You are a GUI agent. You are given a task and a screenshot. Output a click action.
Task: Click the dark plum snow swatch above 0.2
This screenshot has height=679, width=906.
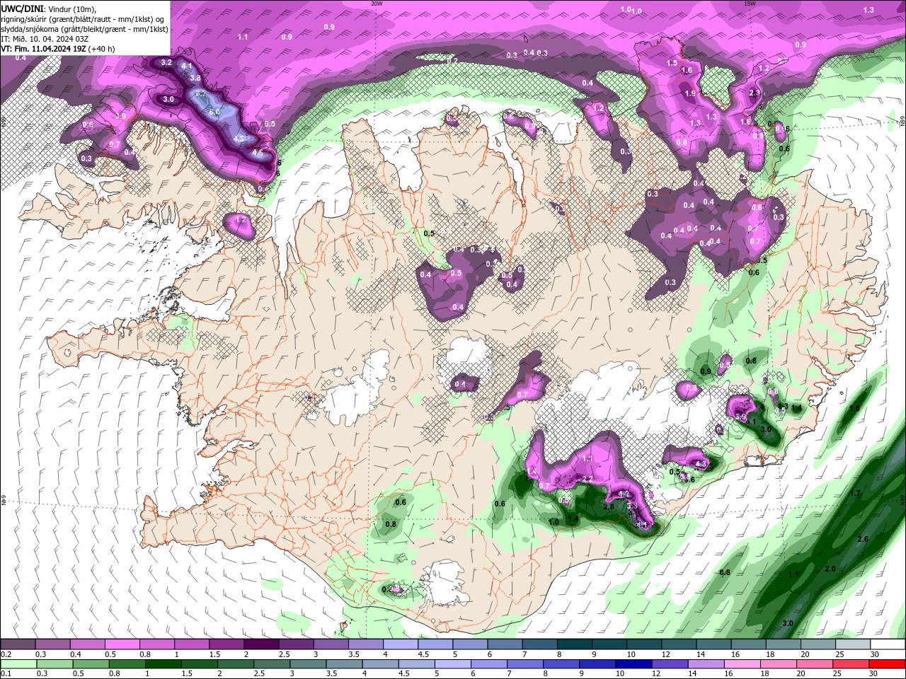[x=18, y=644]
